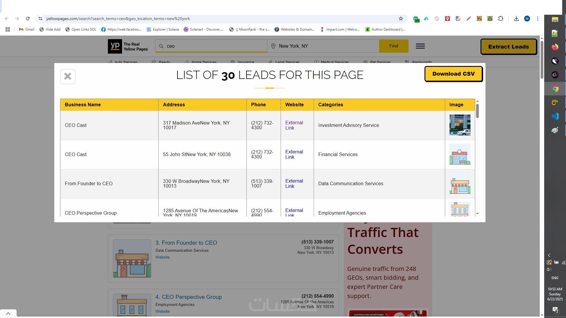Click the bookmark star icon in address bar
This screenshot has width=566, height=318.
401,19
